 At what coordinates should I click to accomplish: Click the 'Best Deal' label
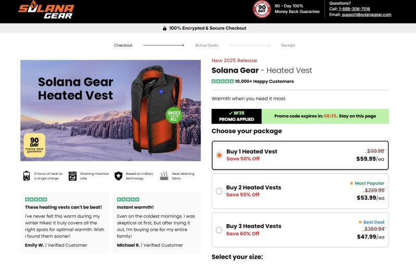pos(374,222)
